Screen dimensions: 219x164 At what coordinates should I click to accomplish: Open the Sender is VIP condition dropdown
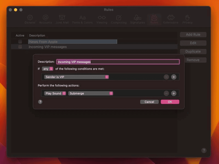(x=76, y=77)
